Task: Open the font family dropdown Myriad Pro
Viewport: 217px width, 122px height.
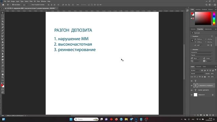Action: pos(202,53)
